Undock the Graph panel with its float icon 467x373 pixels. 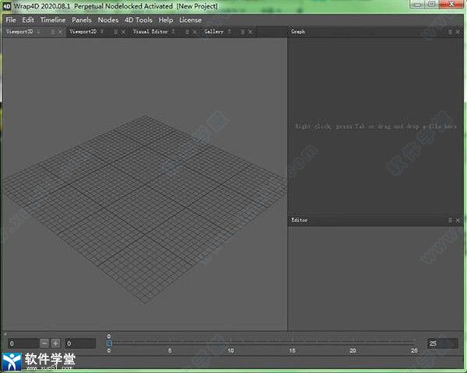[x=450, y=32]
